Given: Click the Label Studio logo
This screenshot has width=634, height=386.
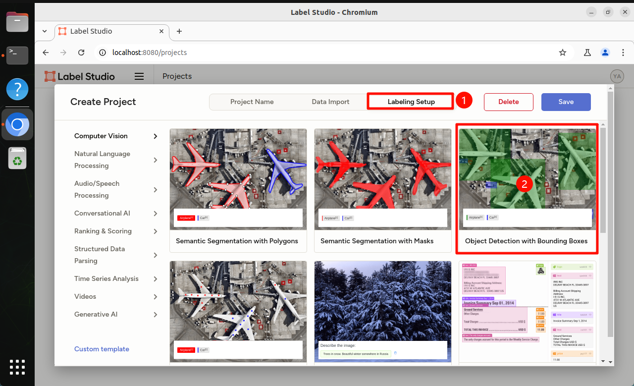Looking at the screenshot, I should tap(79, 76).
